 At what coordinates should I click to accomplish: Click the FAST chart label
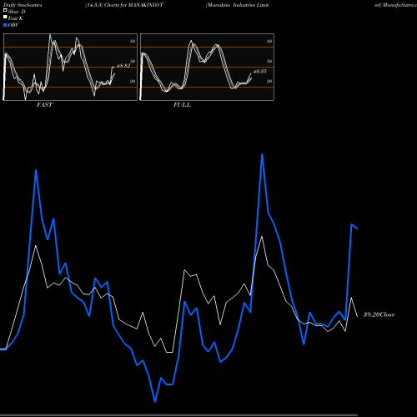coord(44,105)
